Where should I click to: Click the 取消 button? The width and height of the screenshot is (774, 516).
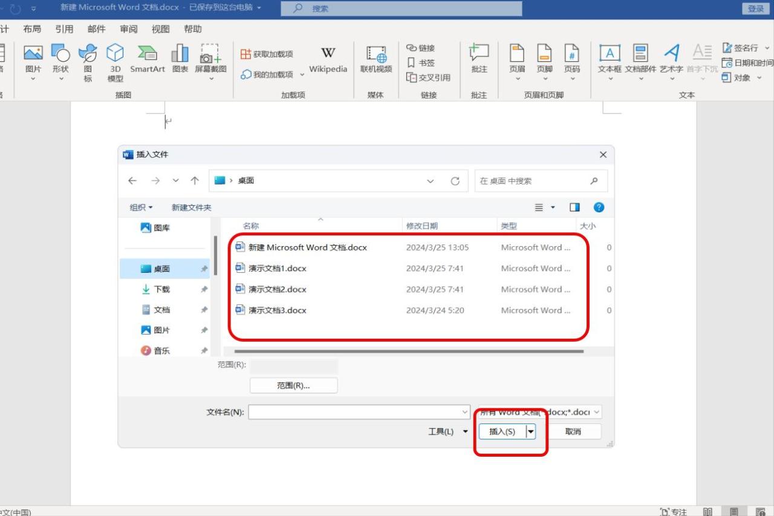573,431
